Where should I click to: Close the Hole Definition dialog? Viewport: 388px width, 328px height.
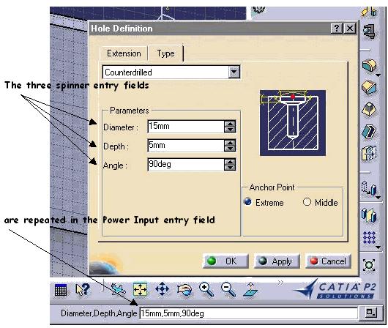(350, 29)
